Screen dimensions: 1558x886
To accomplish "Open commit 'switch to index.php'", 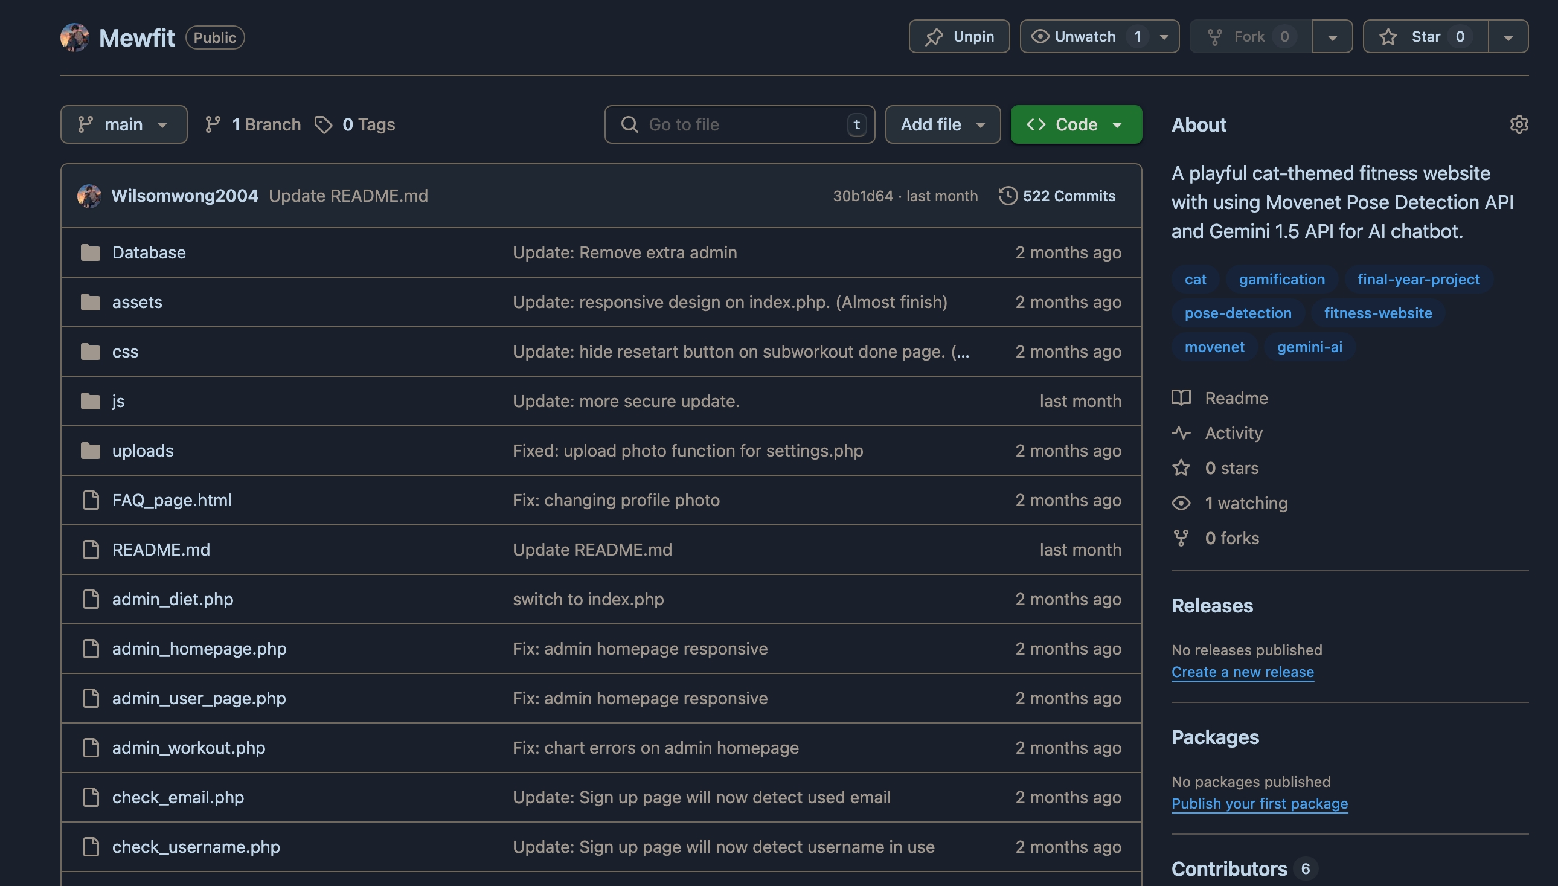I will (x=588, y=599).
